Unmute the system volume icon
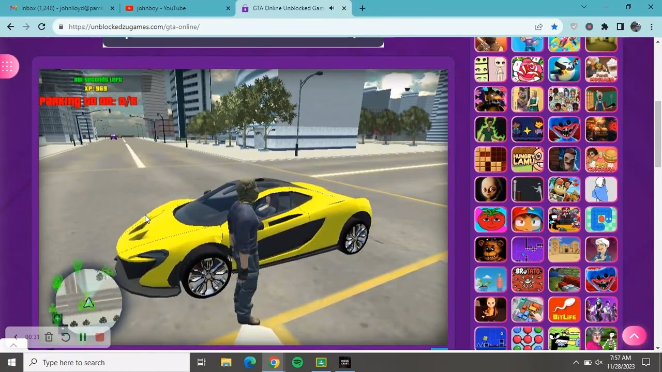 click(x=599, y=362)
